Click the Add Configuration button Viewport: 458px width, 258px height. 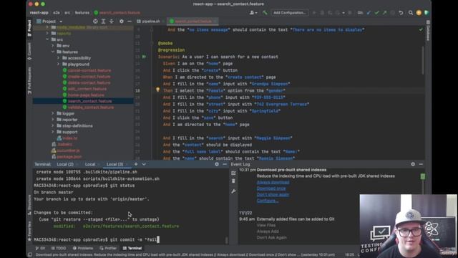coord(289,13)
